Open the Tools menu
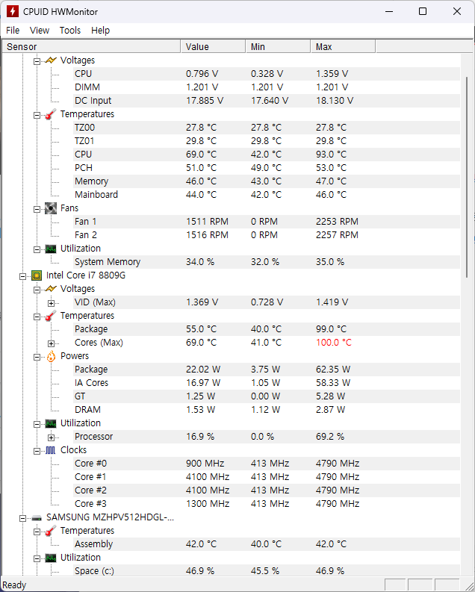This screenshot has height=592, width=475. pyautogui.click(x=70, y=30)
